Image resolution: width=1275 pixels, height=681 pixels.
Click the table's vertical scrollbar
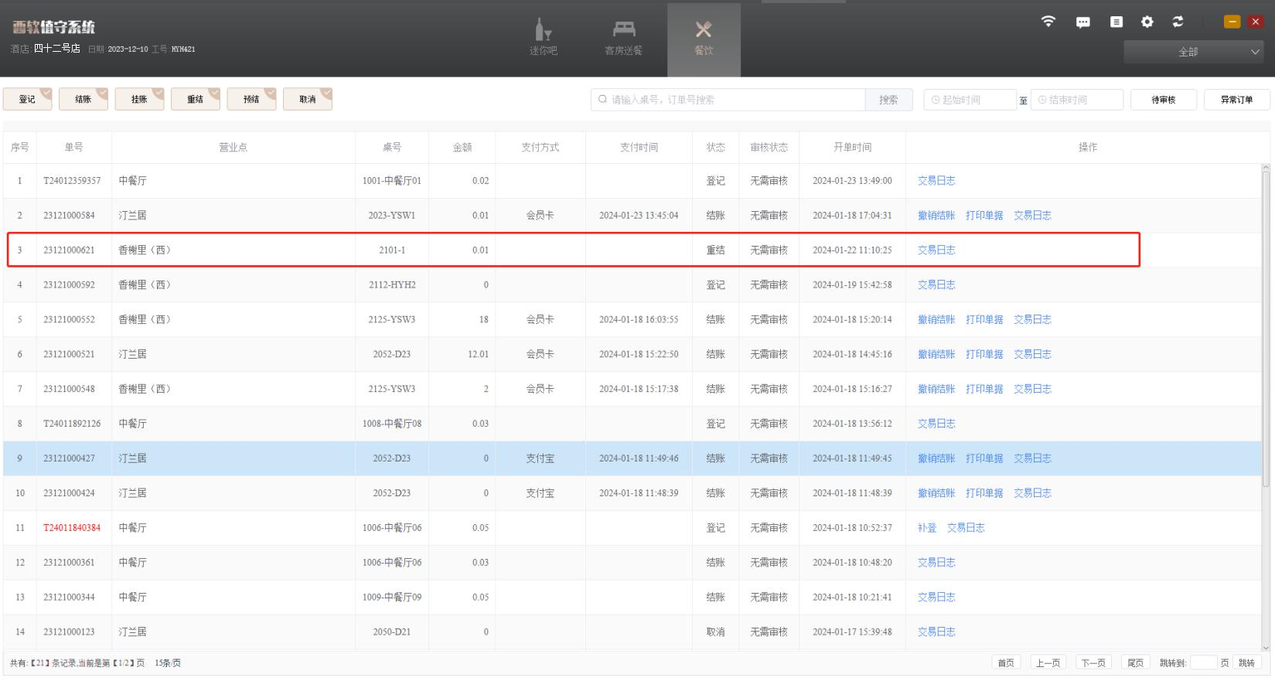pyautogui.click(x=1266, y=325)
